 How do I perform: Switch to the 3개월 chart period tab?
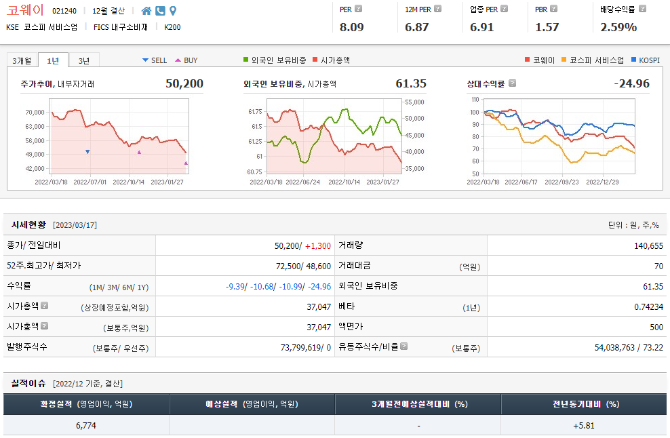click(x=22, y=60)
